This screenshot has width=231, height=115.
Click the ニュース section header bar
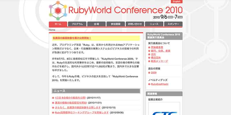click(x=96, y=91)
